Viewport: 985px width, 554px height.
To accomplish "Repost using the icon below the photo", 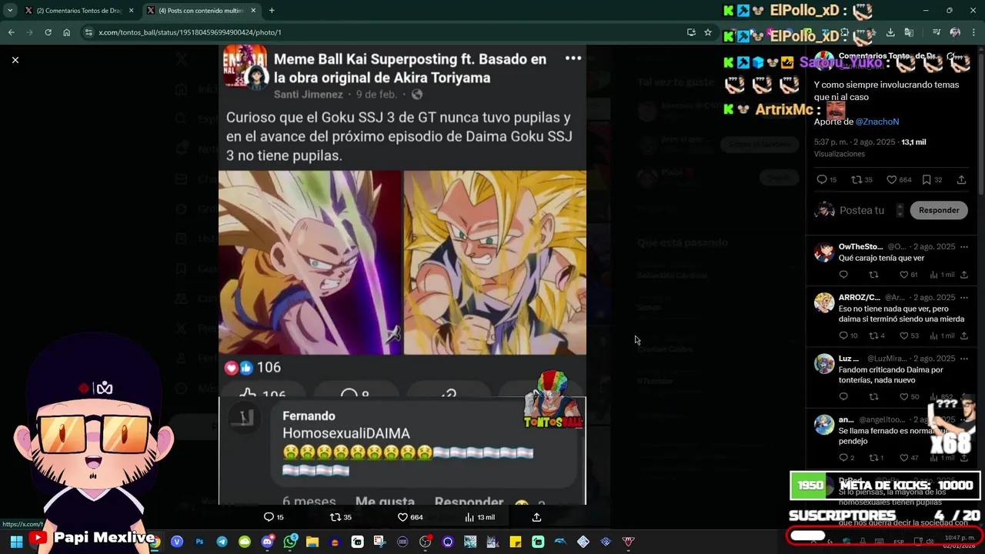I will tap(336, 517).
